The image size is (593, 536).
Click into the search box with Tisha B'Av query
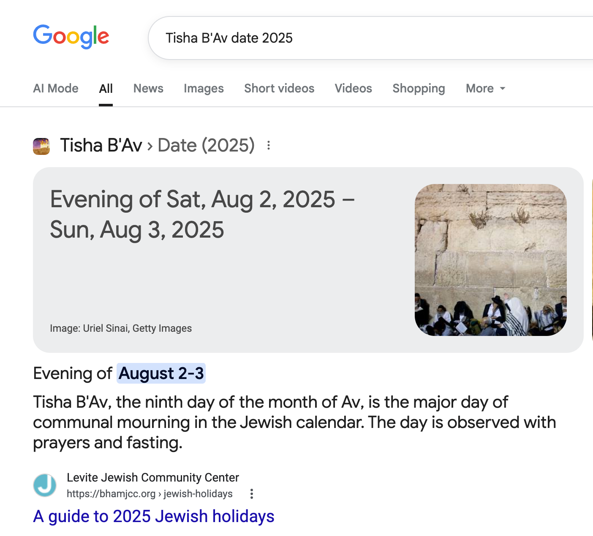pos(338,38)
